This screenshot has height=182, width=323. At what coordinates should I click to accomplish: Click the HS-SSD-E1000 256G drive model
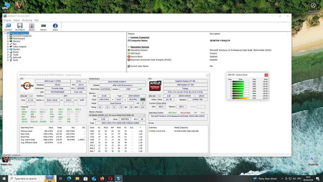[x=186, y=131]
